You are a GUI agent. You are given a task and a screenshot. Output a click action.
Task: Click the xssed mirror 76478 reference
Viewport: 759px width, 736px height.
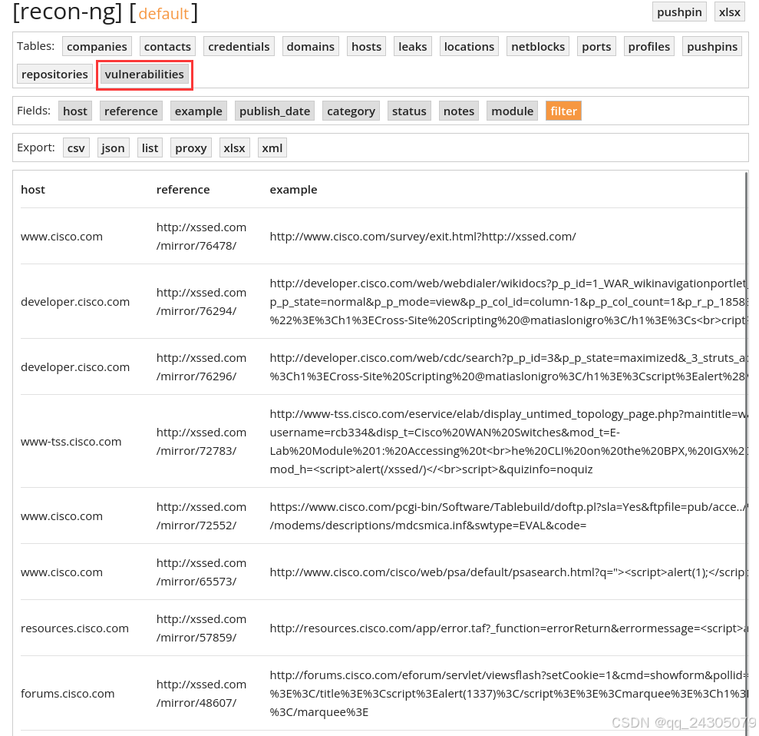(x=201, y=237)
